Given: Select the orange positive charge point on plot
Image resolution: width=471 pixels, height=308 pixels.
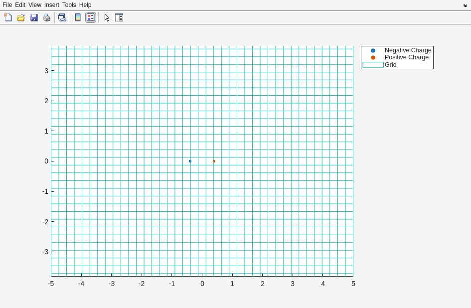Looking at the screenshot, I should point(214,161).
